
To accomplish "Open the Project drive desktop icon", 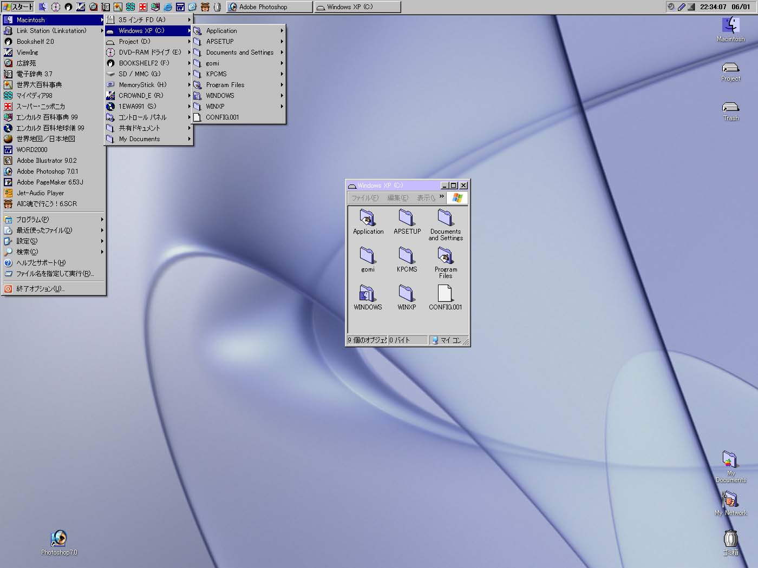I will click(731, 72).
